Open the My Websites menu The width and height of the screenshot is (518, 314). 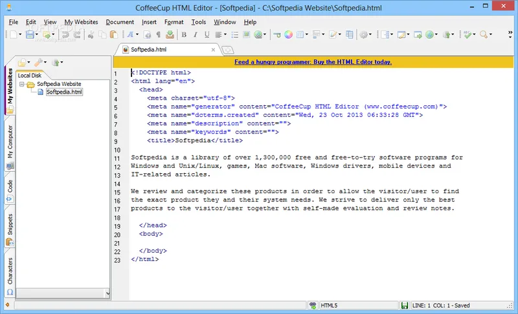(x=82, y=22)
